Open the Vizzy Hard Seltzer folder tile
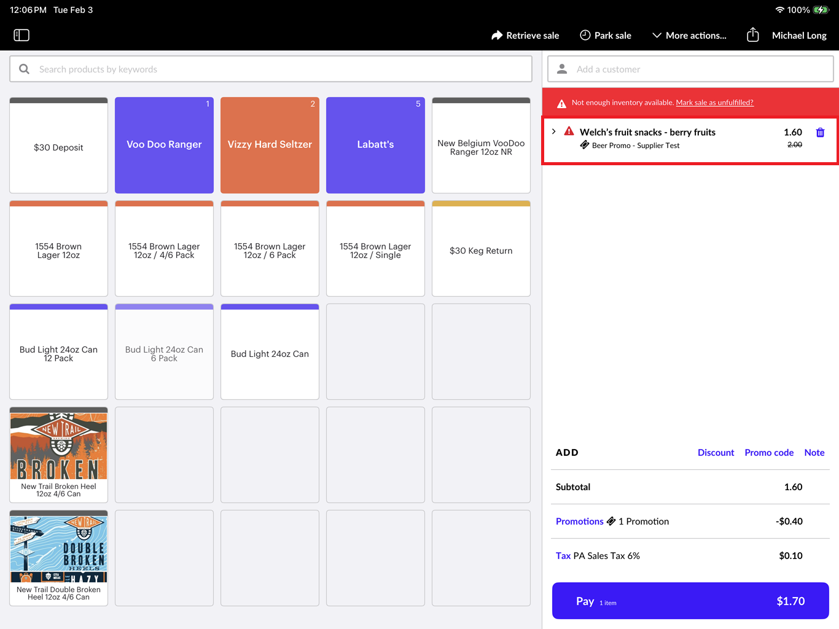The width and height of the screenshot is (839, 629). pos(270,146)
